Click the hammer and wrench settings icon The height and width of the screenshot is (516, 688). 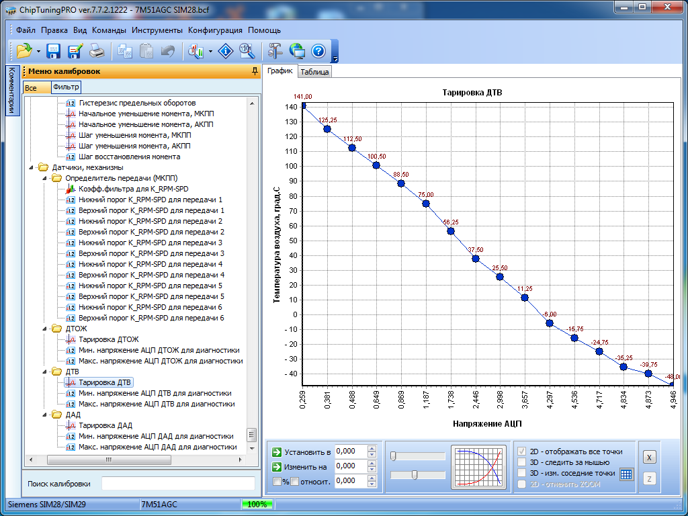275,50
